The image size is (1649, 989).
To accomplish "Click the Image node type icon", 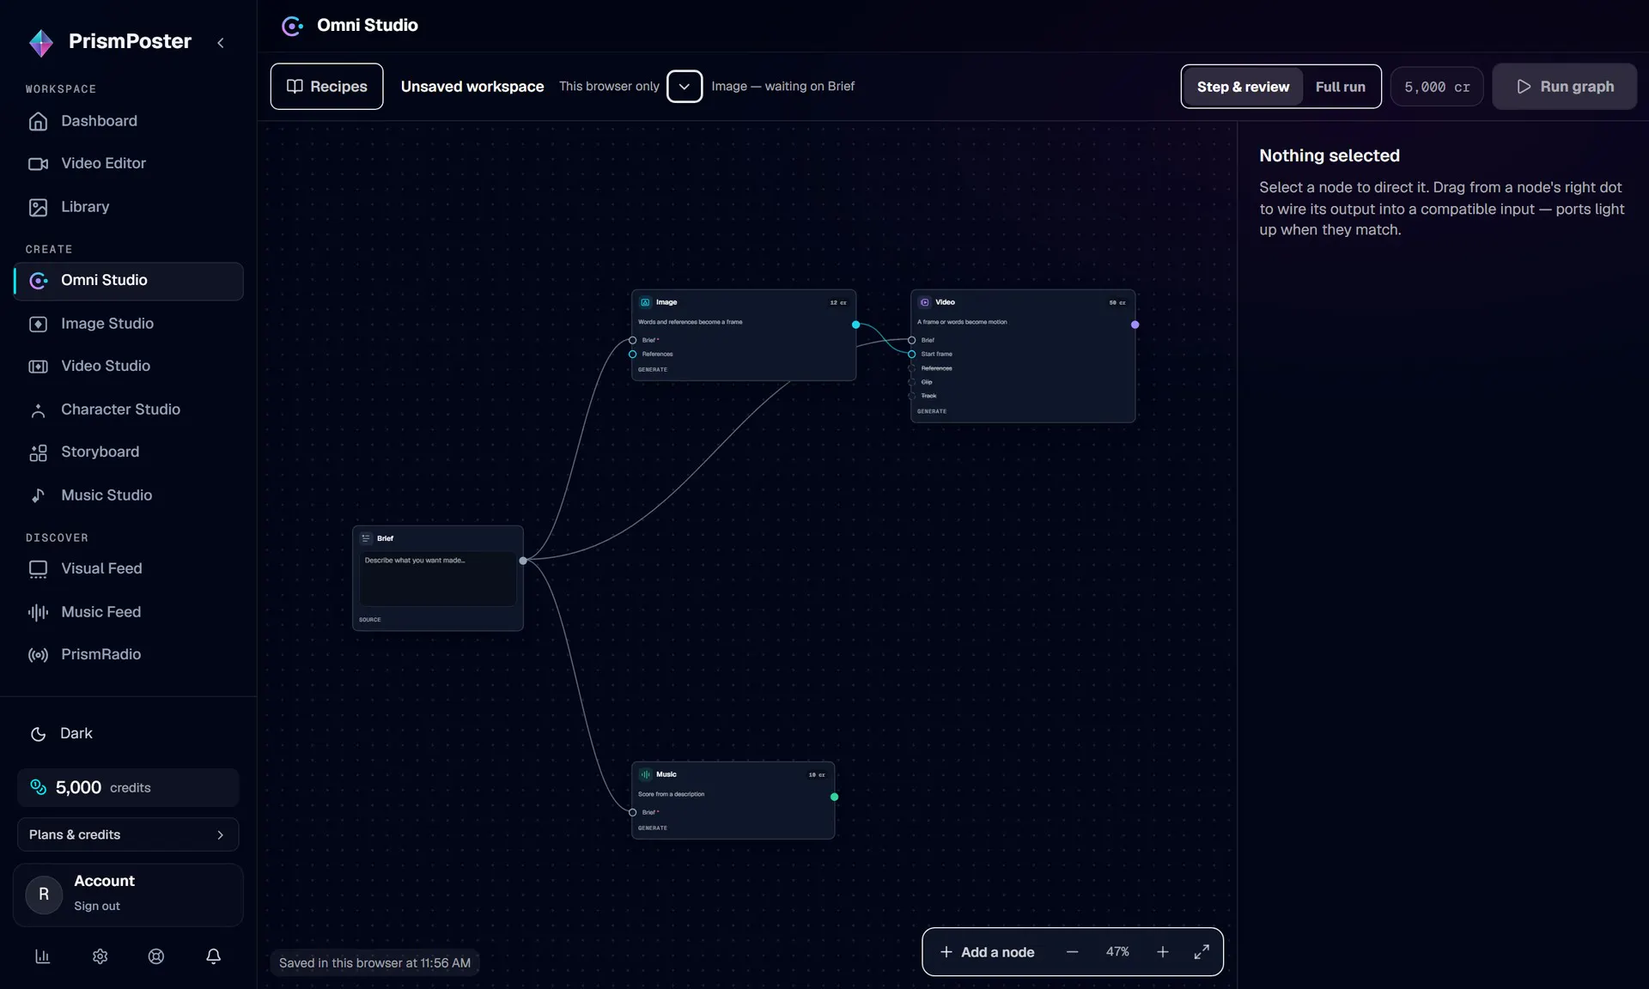I will click(645, 302).
